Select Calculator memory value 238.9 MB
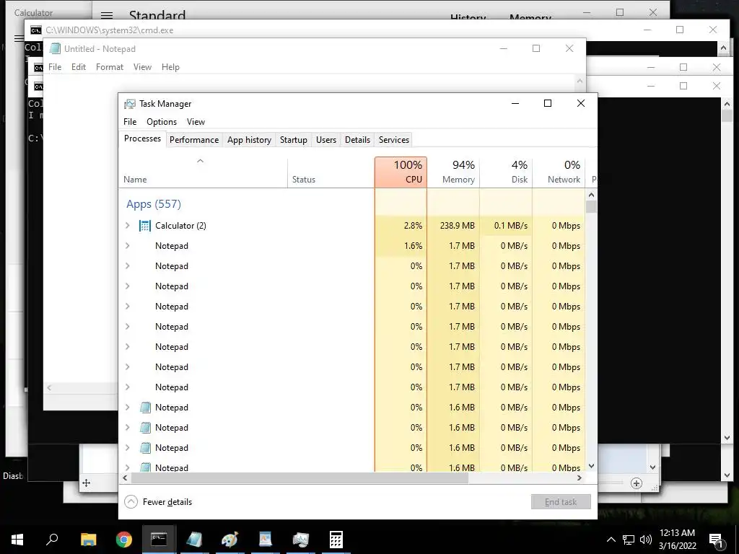Image resolution: width=739 pixels, height=554 pixels. (x=457, y=226)
